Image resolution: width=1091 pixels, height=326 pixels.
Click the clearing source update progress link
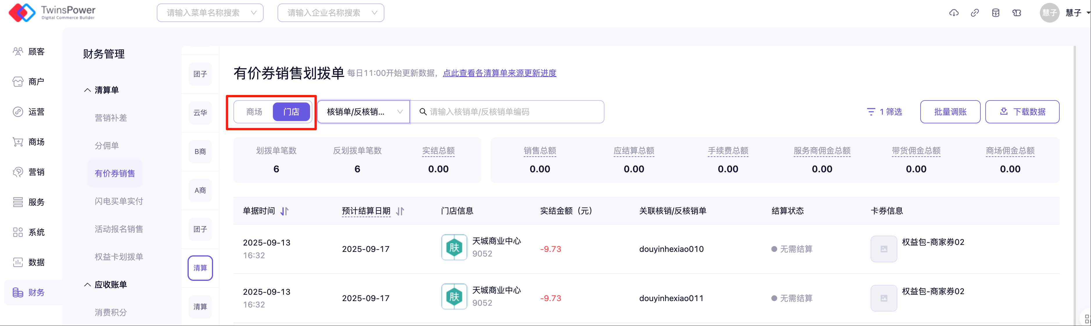pos(499,73)
